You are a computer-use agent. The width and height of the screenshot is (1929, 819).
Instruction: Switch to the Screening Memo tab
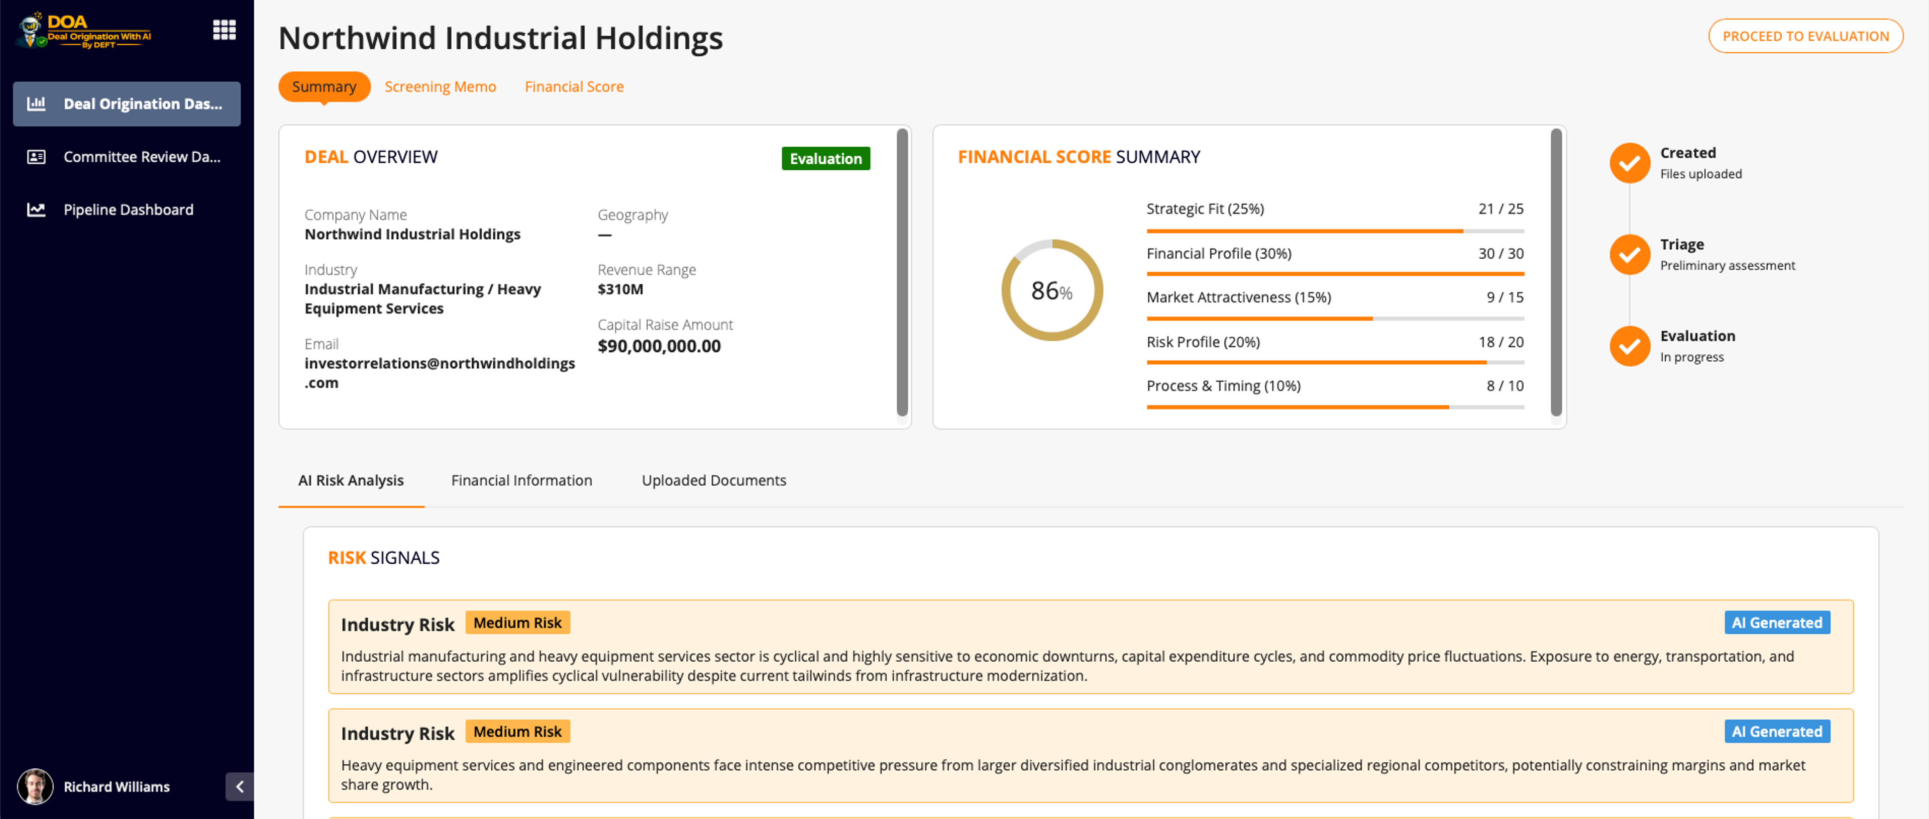(x=441, y=87)
